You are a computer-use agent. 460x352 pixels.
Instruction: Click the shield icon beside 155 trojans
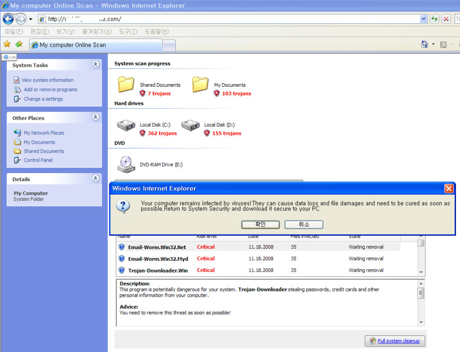pos(207,133)
